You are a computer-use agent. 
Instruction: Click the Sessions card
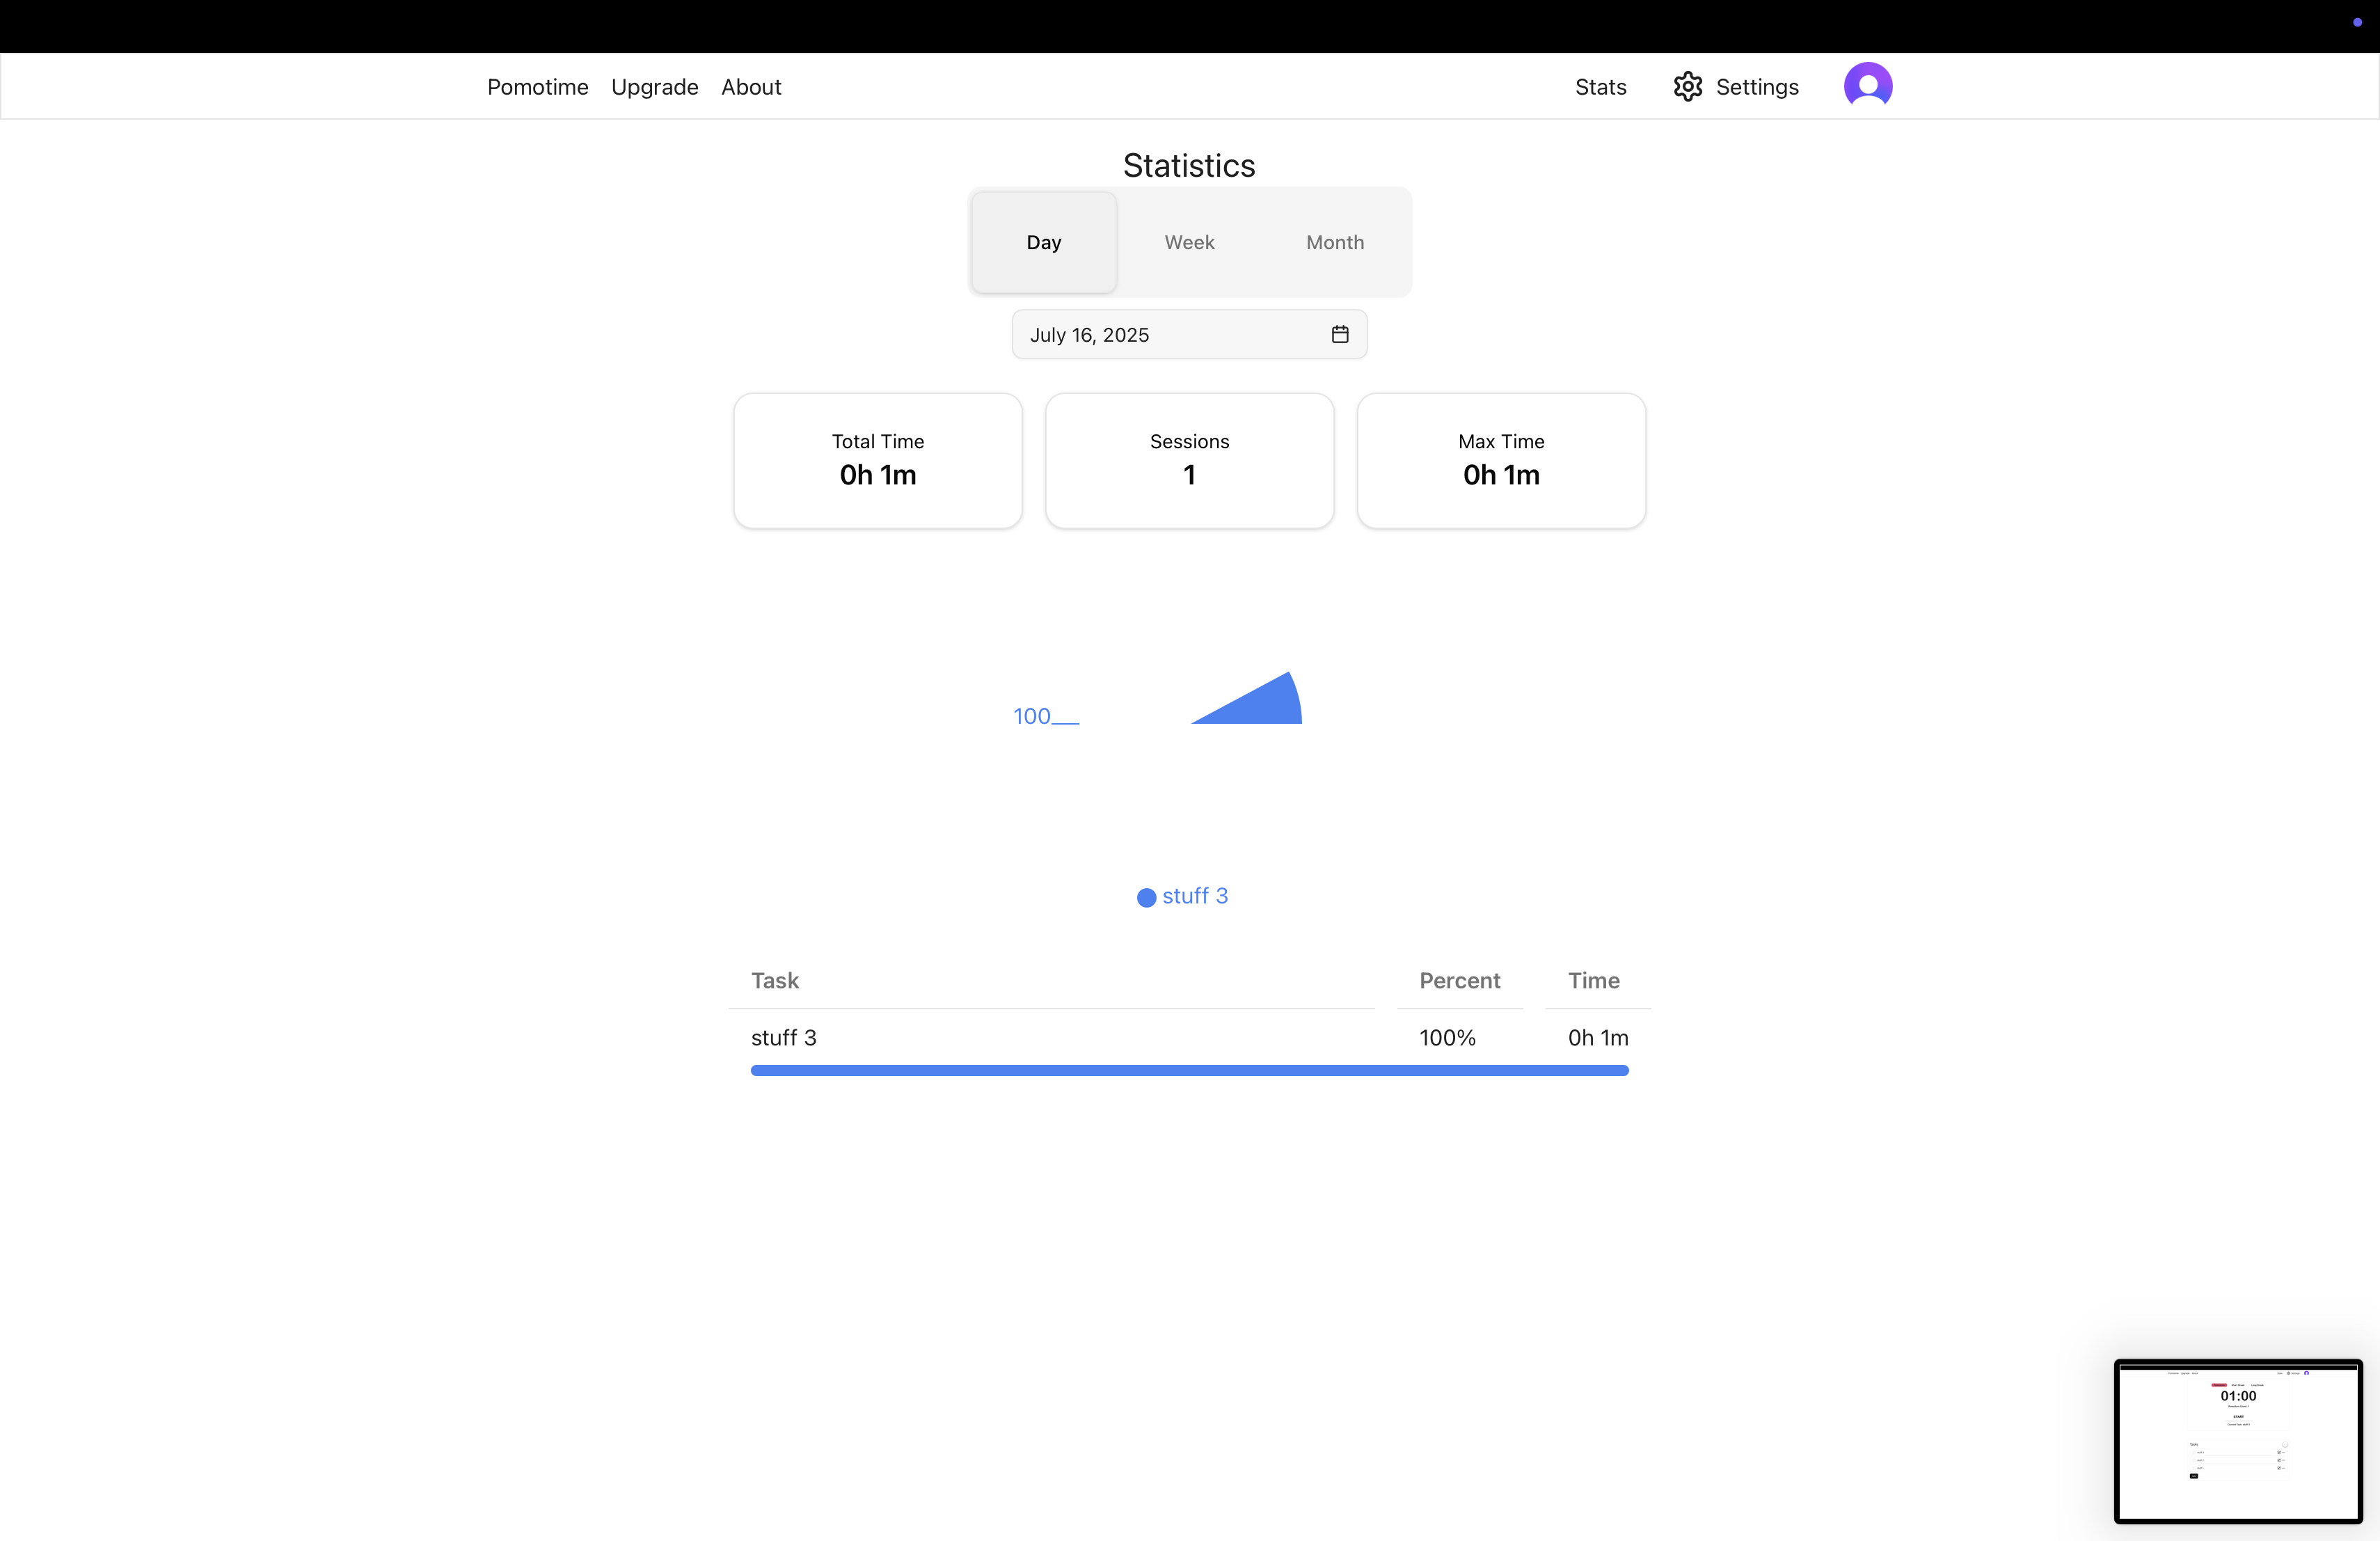[1189, 460]
